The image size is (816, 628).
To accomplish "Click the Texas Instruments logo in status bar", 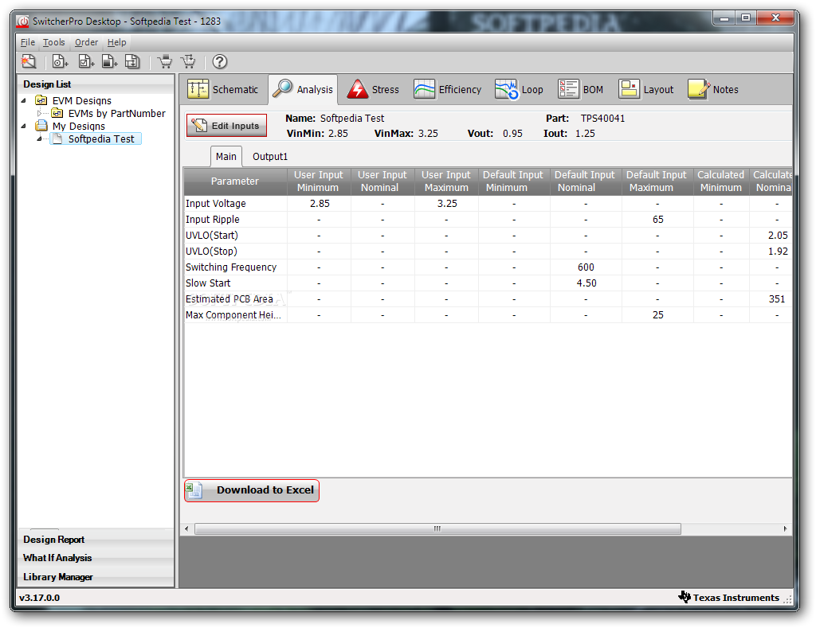I will coord(685,597).
